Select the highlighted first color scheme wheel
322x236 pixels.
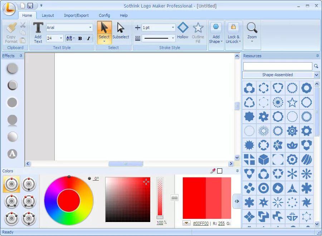pos(11,184)
